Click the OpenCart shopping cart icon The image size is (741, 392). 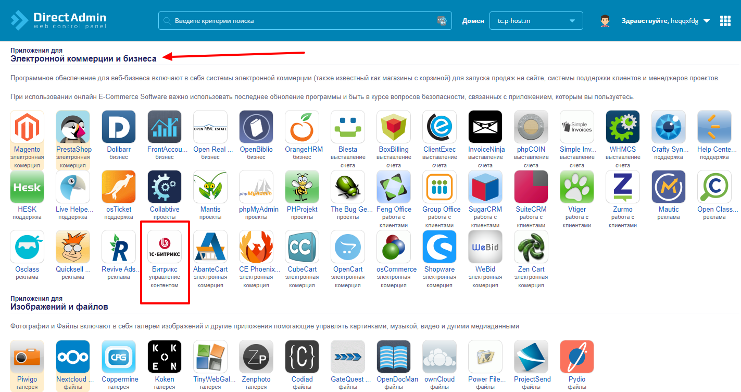(348, 247)
